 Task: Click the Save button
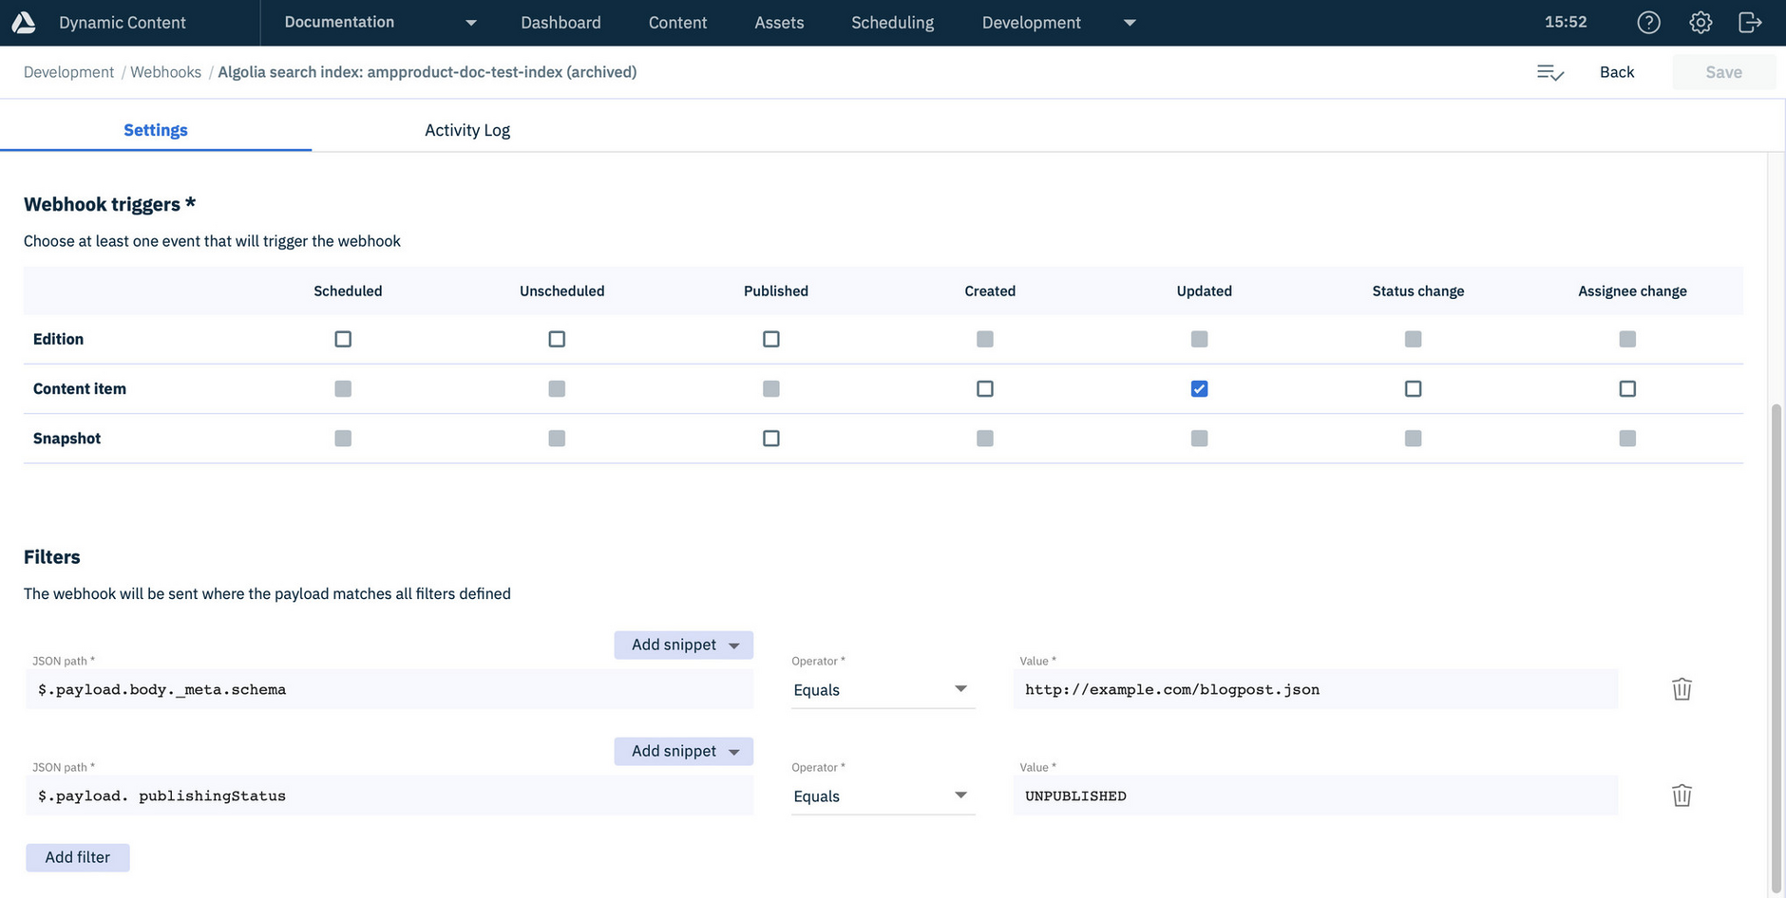(x=1723, y=72)
